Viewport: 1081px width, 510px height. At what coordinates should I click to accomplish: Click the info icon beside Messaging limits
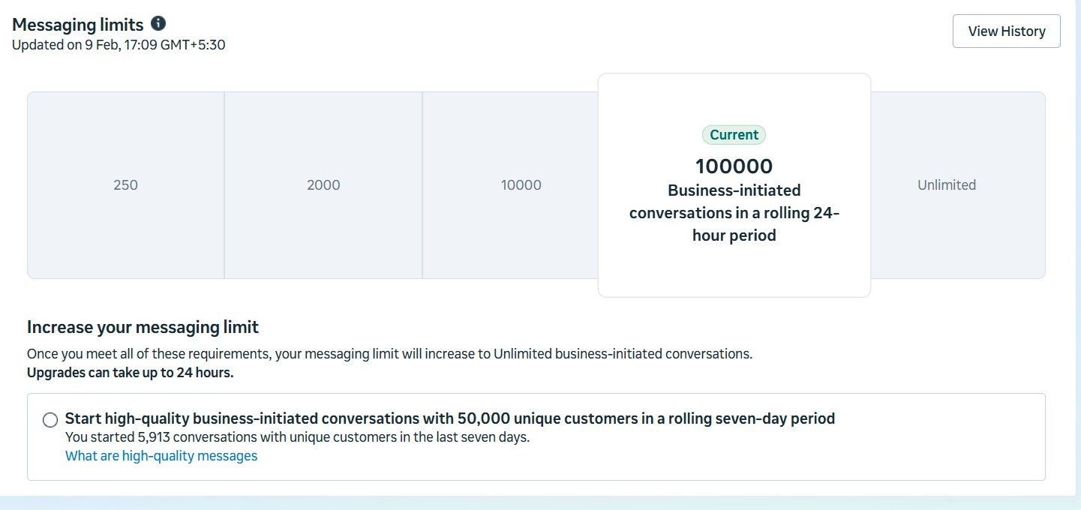tap(158, 23)
